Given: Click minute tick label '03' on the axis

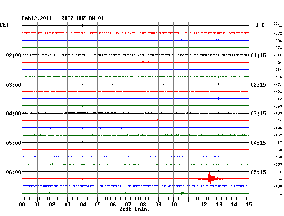Looking at the screenshot, I should coord(67,205).
